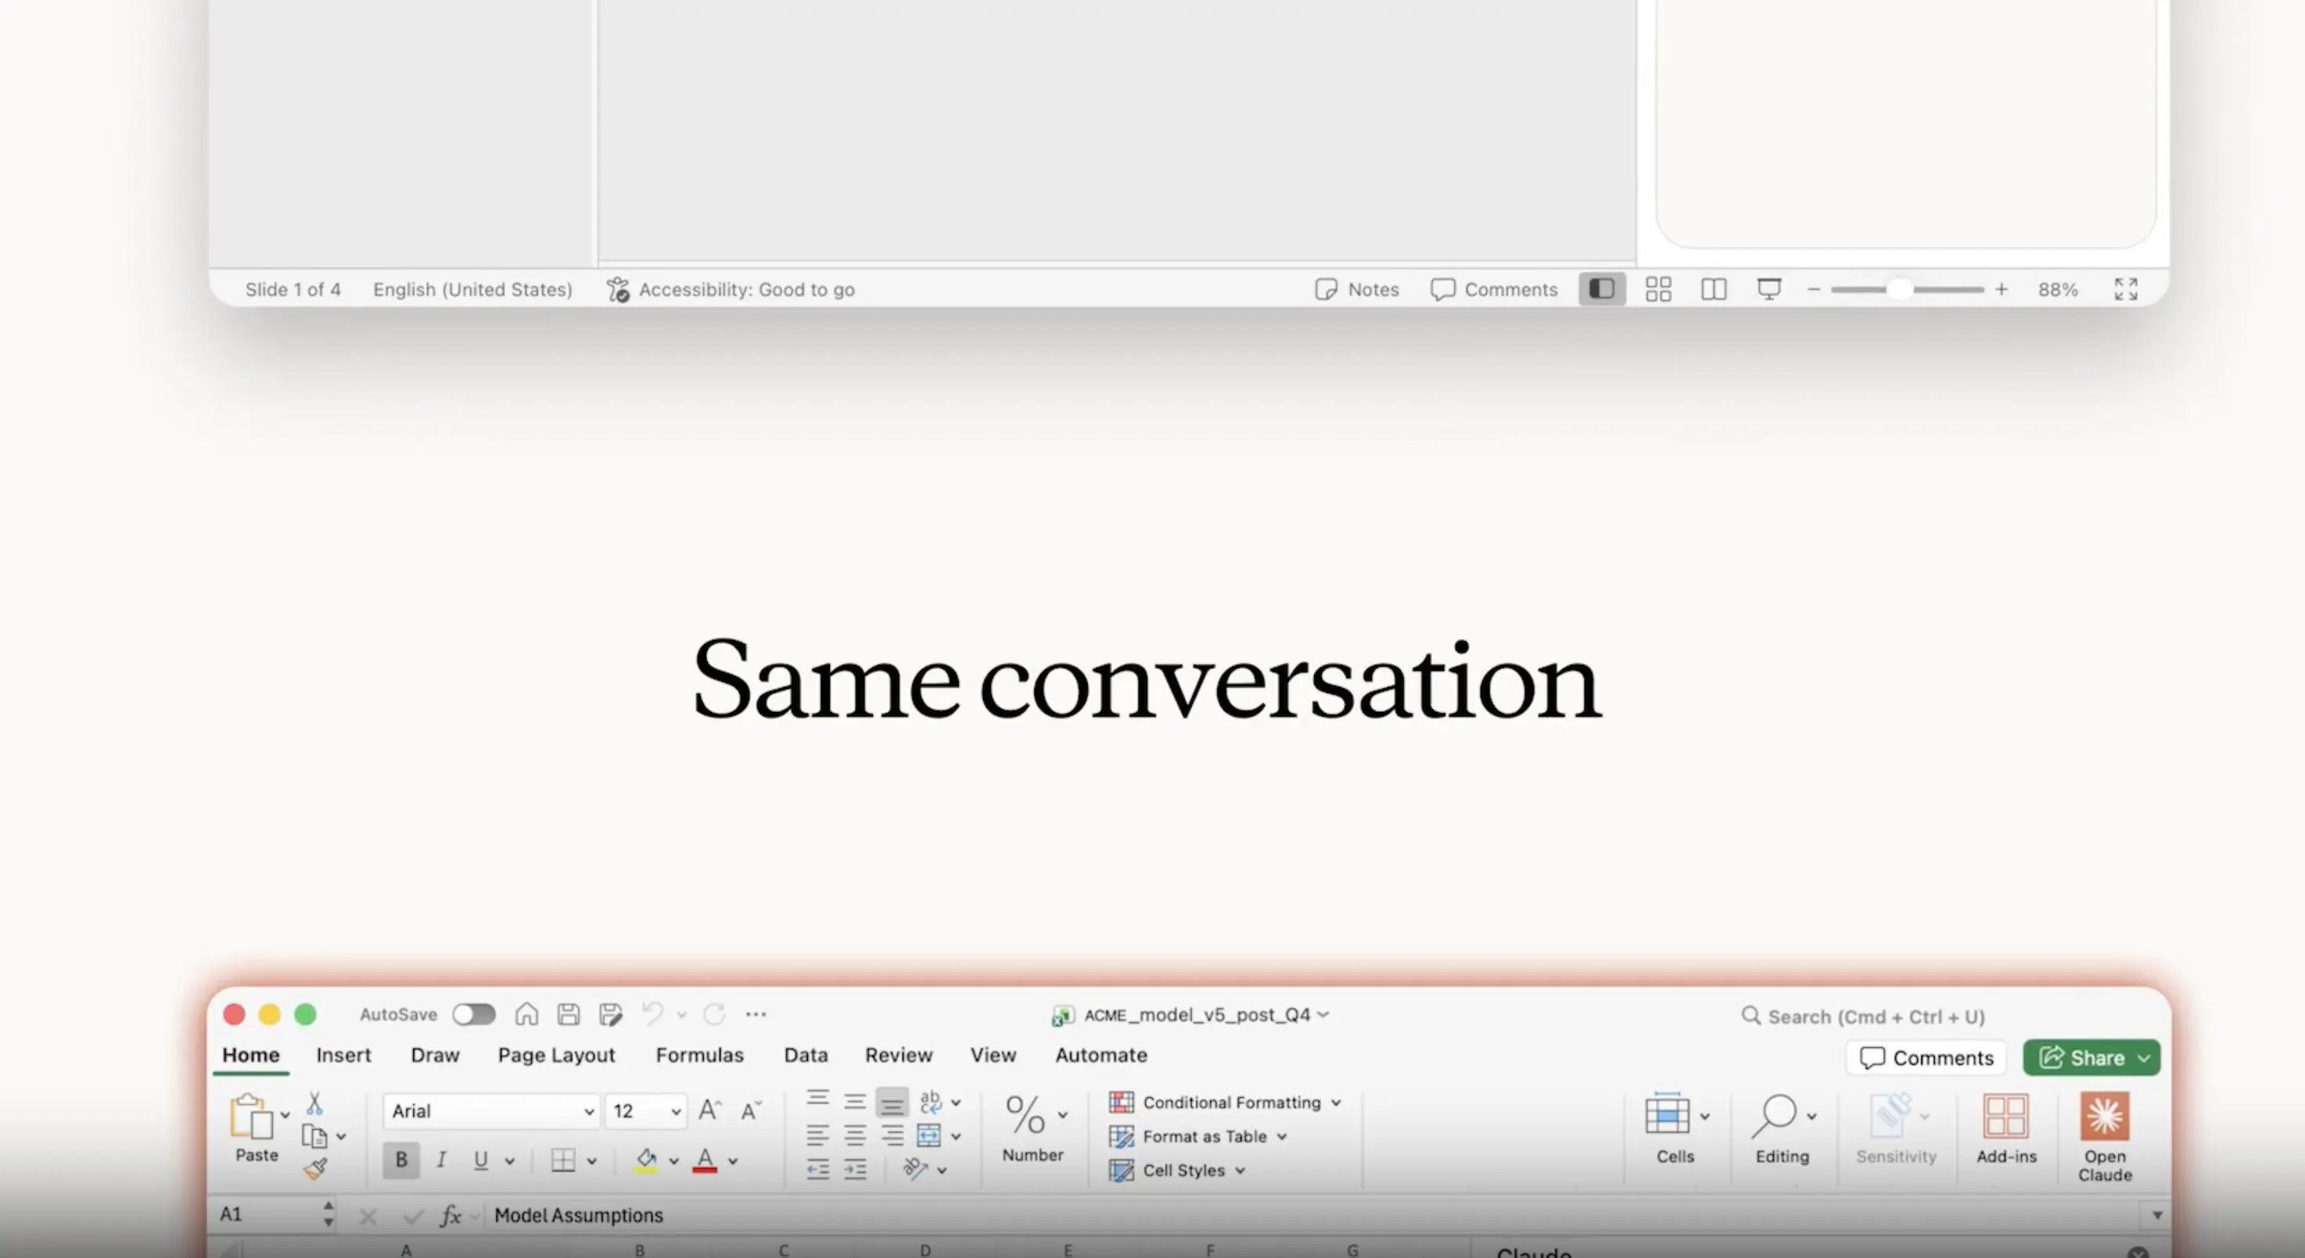The width and height of the screenshot is (2305, 1258).
Task: Click the Accessibility Good to go status
Action: [731, 289]
